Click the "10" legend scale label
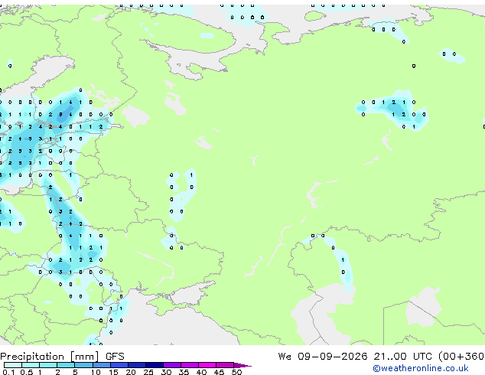The width and height of the screenshot is (485, 375). point(96,372)
